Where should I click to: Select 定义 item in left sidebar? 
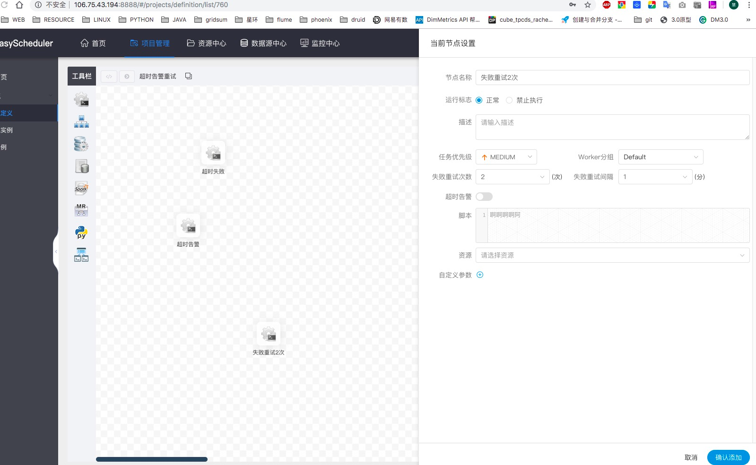pos(28,113)
